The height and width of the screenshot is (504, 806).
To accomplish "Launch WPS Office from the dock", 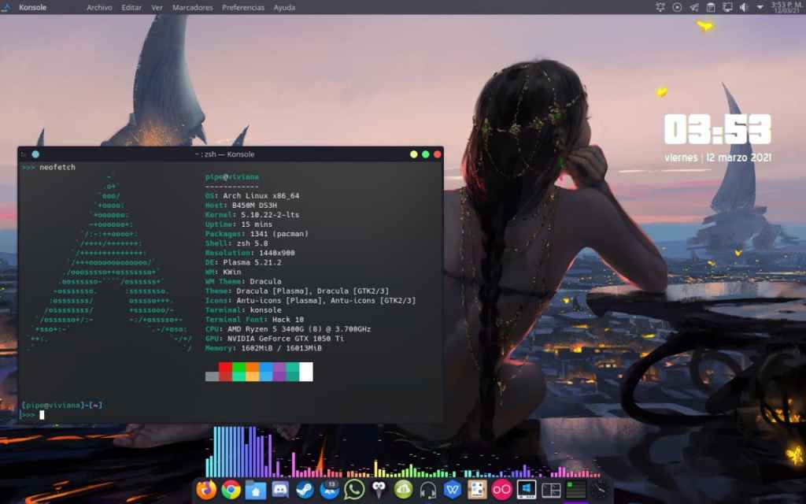I will [x=453, y=490].
